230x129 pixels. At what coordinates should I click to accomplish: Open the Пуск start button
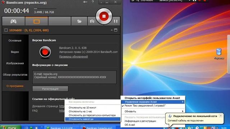10,128
